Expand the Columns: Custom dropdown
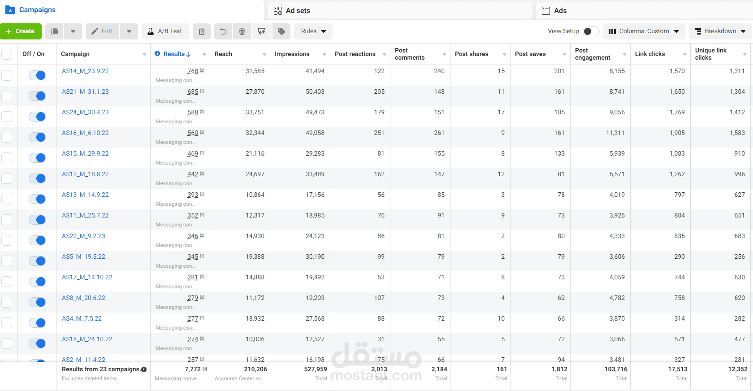 [x=644, y=31]
